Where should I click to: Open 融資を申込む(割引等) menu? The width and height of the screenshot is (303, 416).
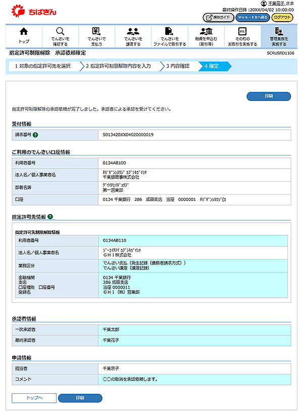[206, 36]
